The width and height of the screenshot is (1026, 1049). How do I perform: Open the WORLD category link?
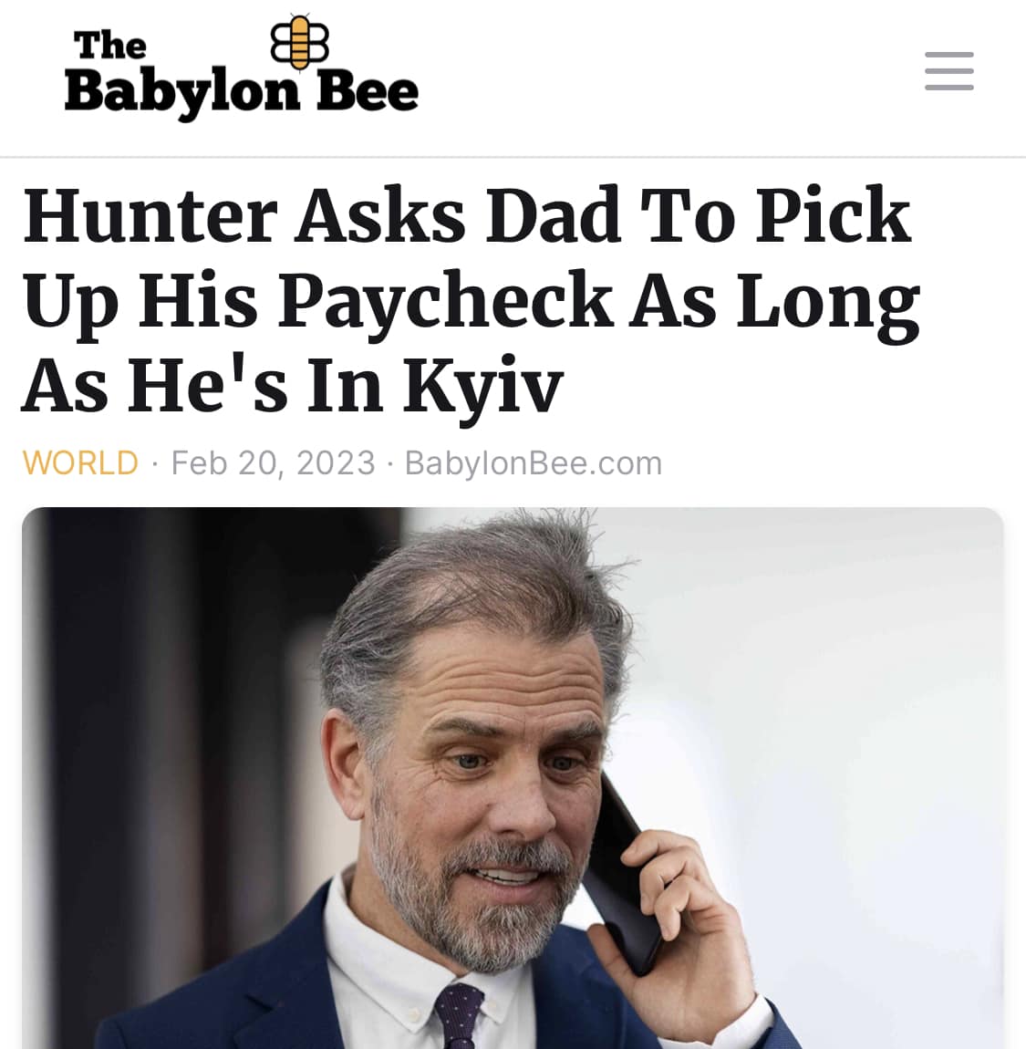click(80, 463)
